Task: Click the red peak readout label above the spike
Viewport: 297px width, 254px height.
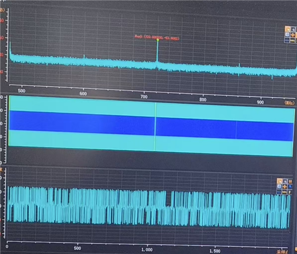Action: pos(157,37)
